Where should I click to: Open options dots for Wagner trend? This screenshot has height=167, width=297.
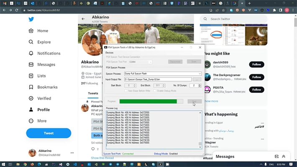pos(262,139)
